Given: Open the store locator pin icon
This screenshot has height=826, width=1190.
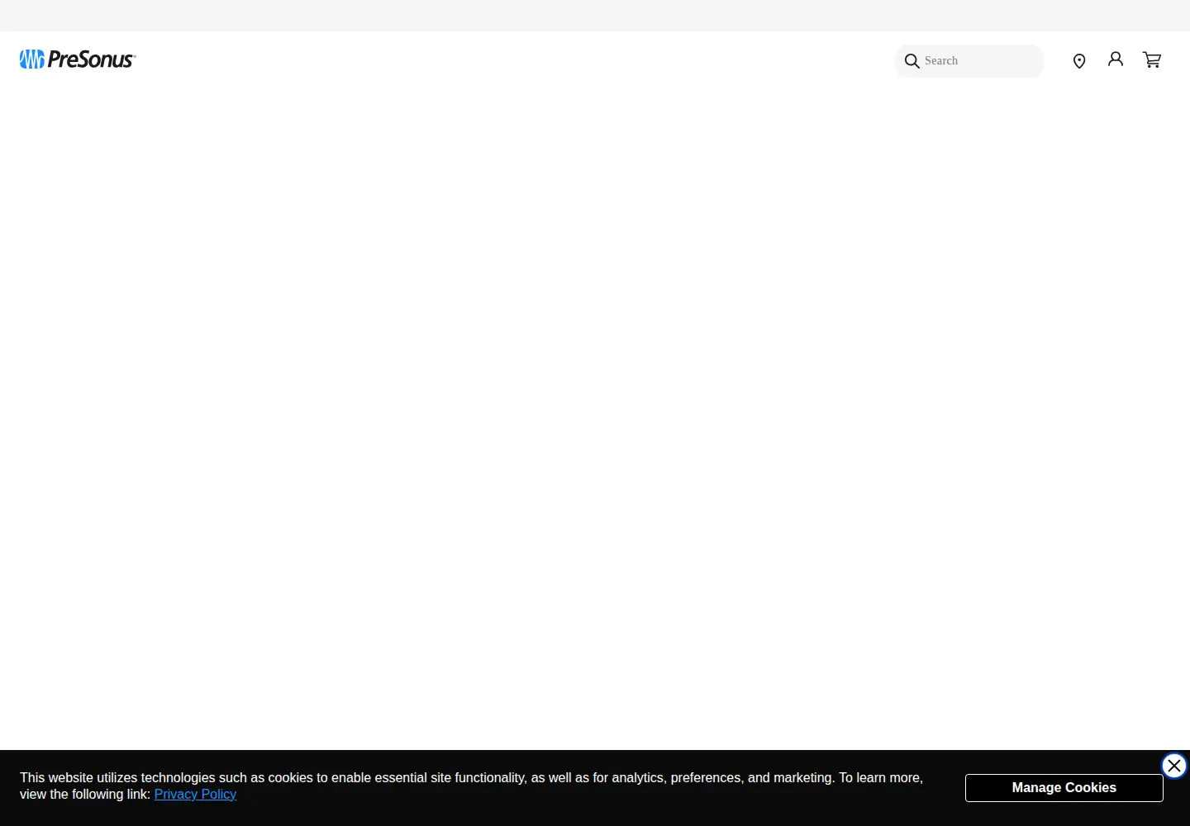Looking at the screenshot, I should 1079,61.
